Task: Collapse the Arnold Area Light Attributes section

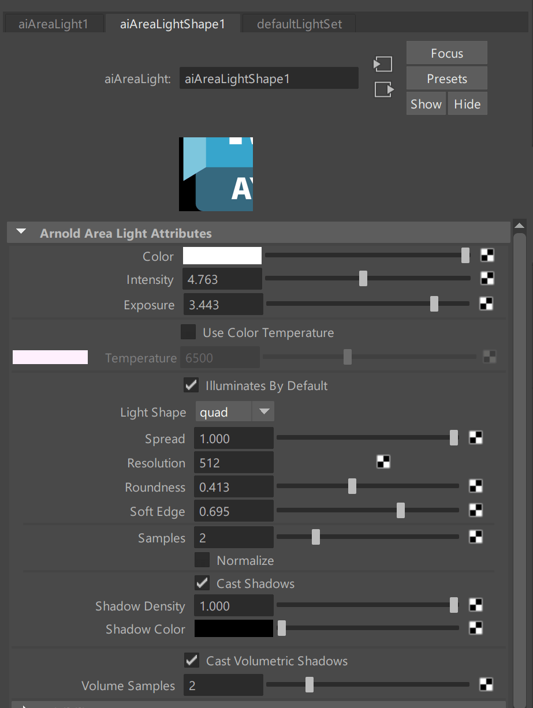Action: [x=22, y=233]
